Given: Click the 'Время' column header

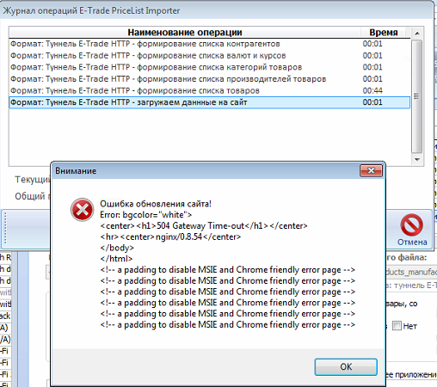Looking at the screenshot, I should click(x=384, y=33).
